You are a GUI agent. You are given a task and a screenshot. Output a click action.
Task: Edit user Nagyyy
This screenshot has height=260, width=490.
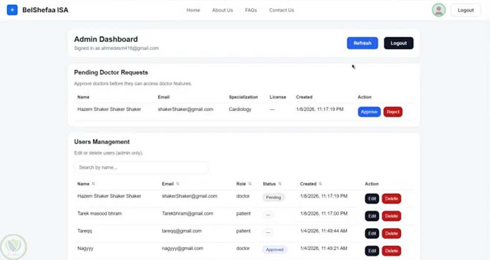(x=372, y=251)
